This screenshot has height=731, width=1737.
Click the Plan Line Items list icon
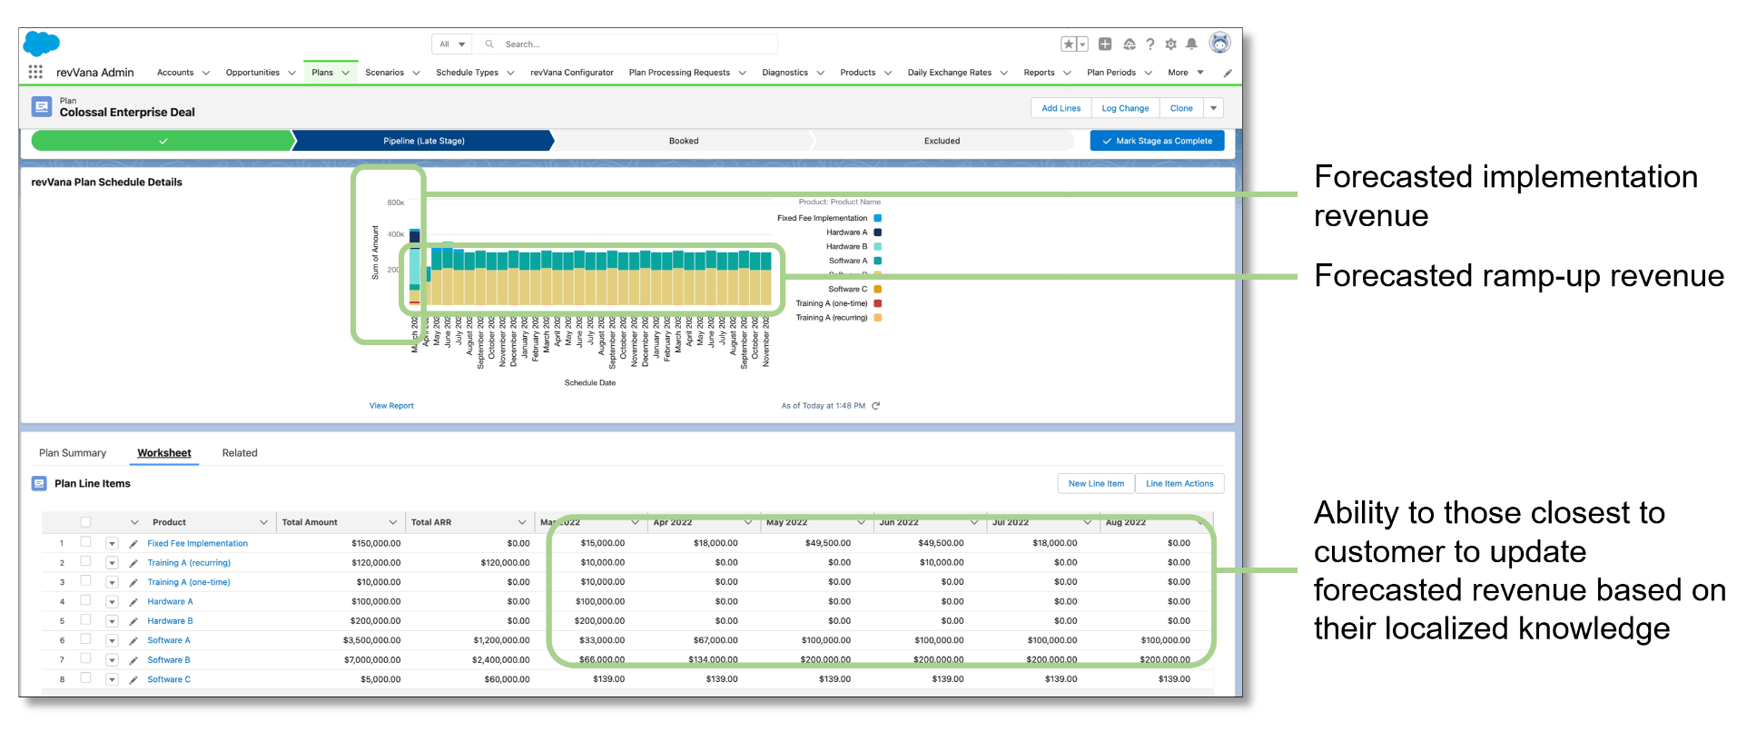(x=39, y=484)
